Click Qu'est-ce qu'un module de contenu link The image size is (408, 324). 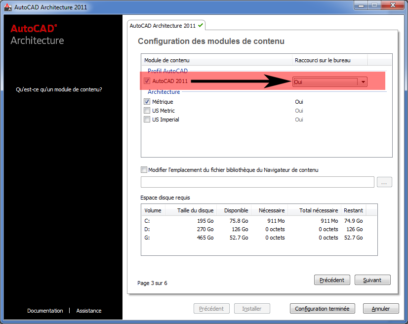[59, 89]
